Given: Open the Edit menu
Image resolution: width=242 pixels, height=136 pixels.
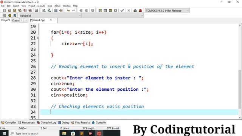Looking at the screenshot, I should tap(9, 6).
